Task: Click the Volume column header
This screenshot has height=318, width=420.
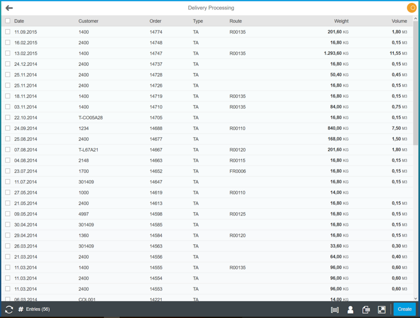Action: click(x=400, y=21)
